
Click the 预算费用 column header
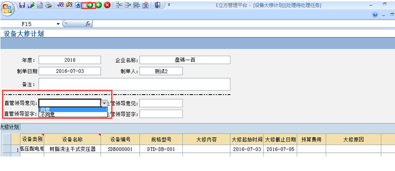(x=312, y=140)
